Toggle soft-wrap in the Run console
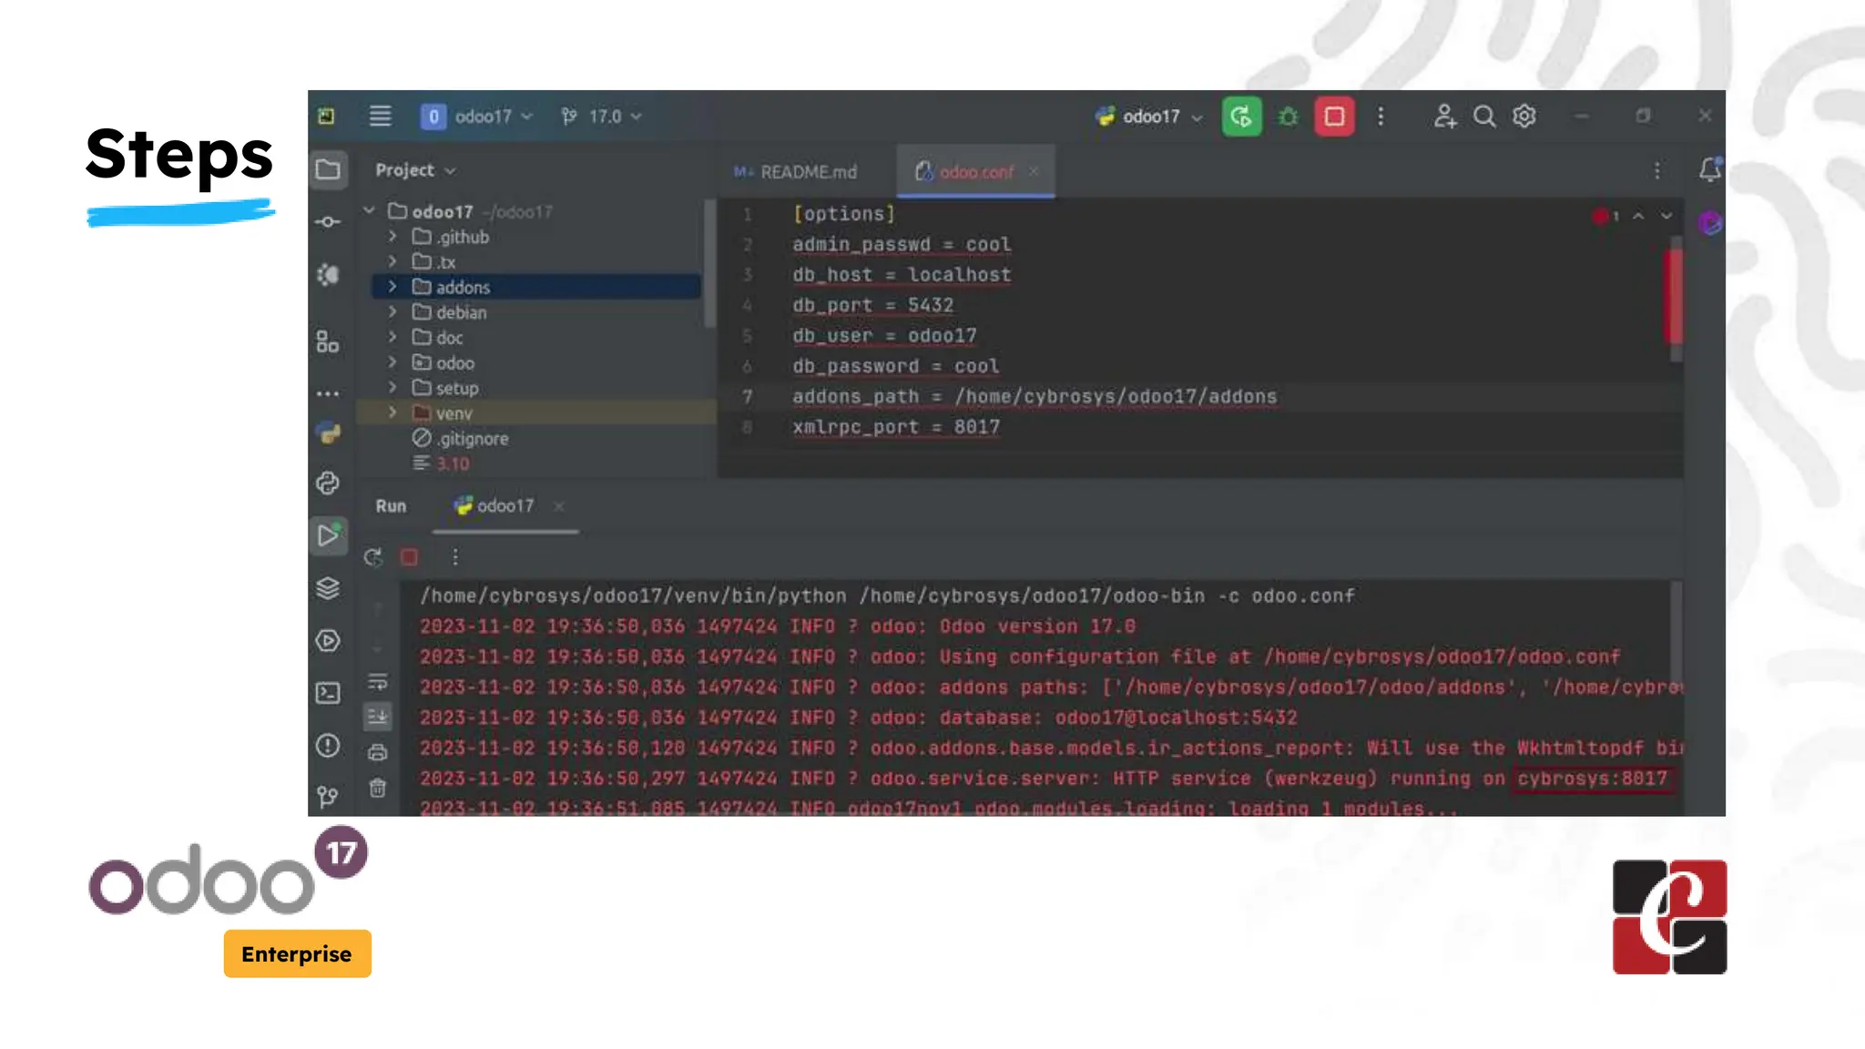 [378, 682]
